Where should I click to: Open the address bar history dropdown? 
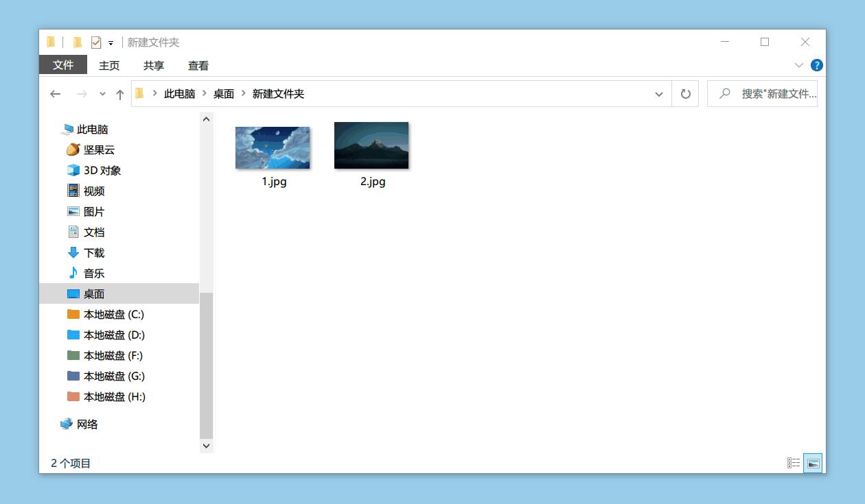[658, 93]
